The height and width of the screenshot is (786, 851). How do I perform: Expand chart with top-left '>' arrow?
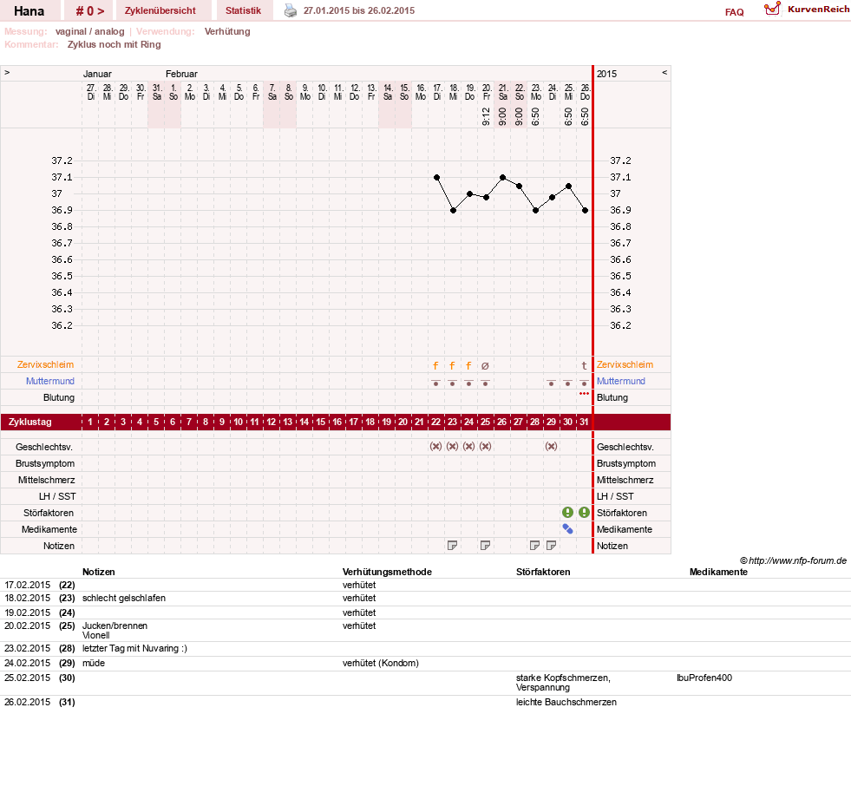[x=7, y=72]
